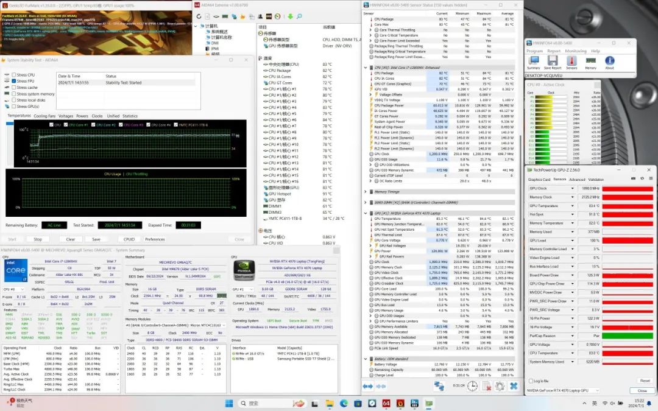Open Summary in the HWiNFO64 toolbar
The image size is (658, 411).
533,61
